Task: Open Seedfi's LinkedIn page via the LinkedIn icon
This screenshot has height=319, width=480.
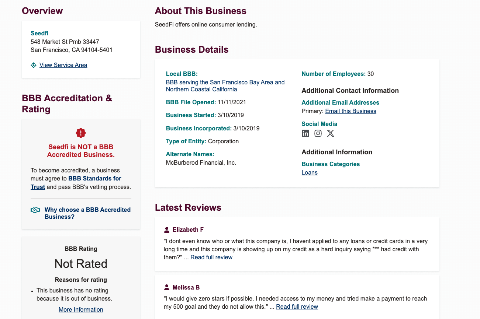Action: coord(305,133)
